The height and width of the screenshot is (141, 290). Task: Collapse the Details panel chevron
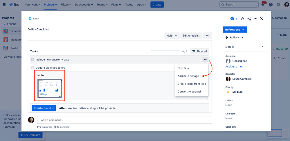[262, 47]
